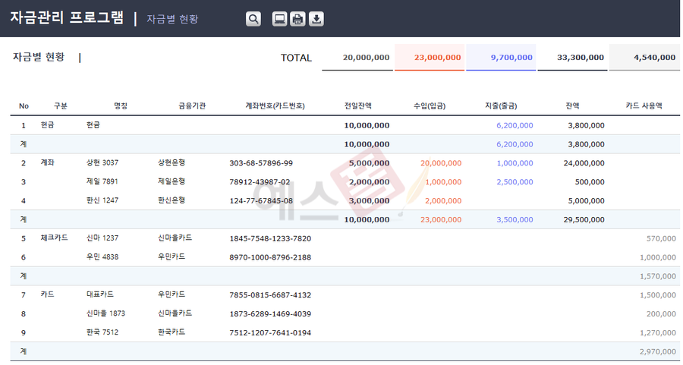Click the 명칭 column header
Screen dimensions: 683x365
[x=121, y=105]
